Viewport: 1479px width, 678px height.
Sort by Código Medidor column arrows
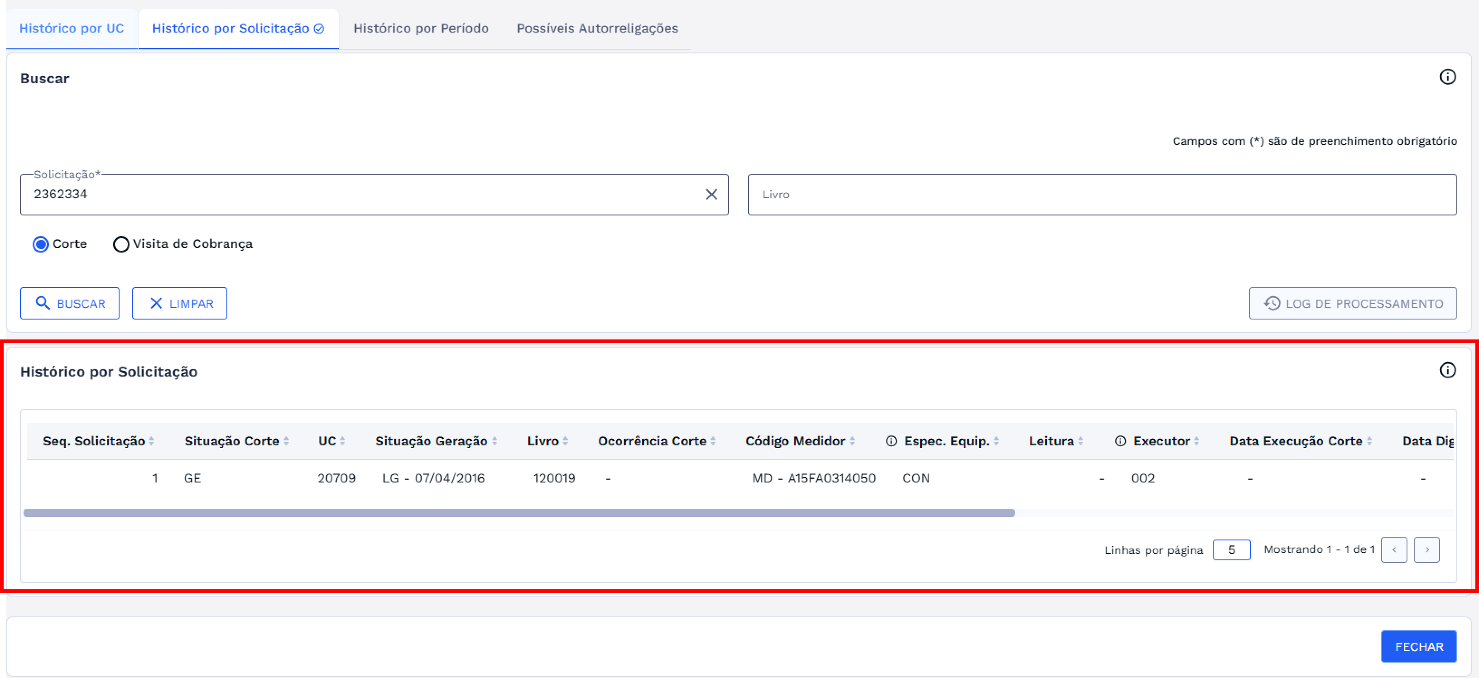[852, 441]
